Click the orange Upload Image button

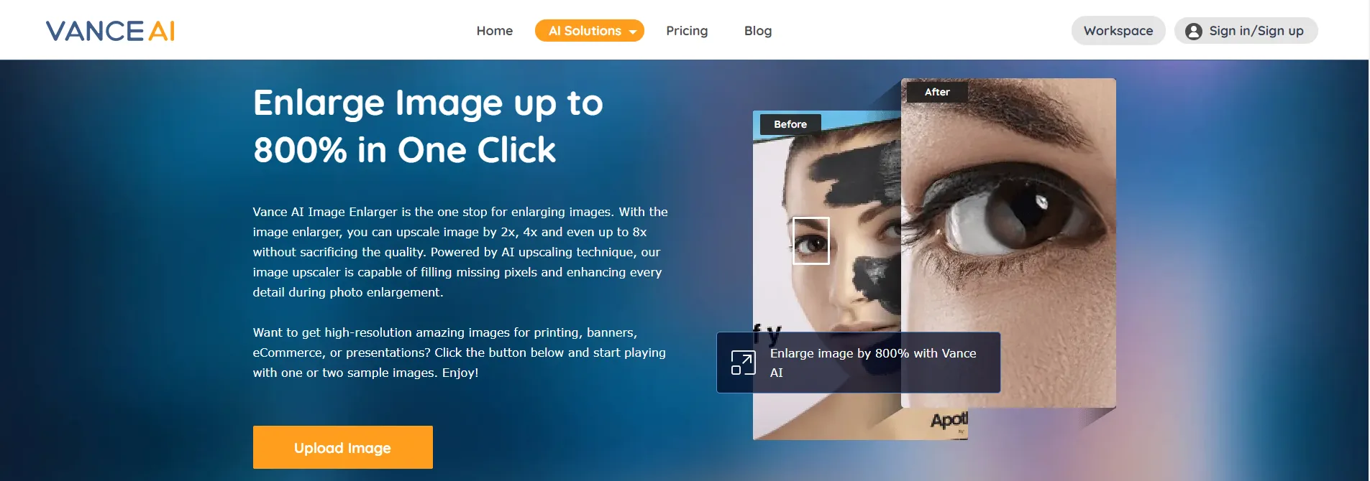342,447
